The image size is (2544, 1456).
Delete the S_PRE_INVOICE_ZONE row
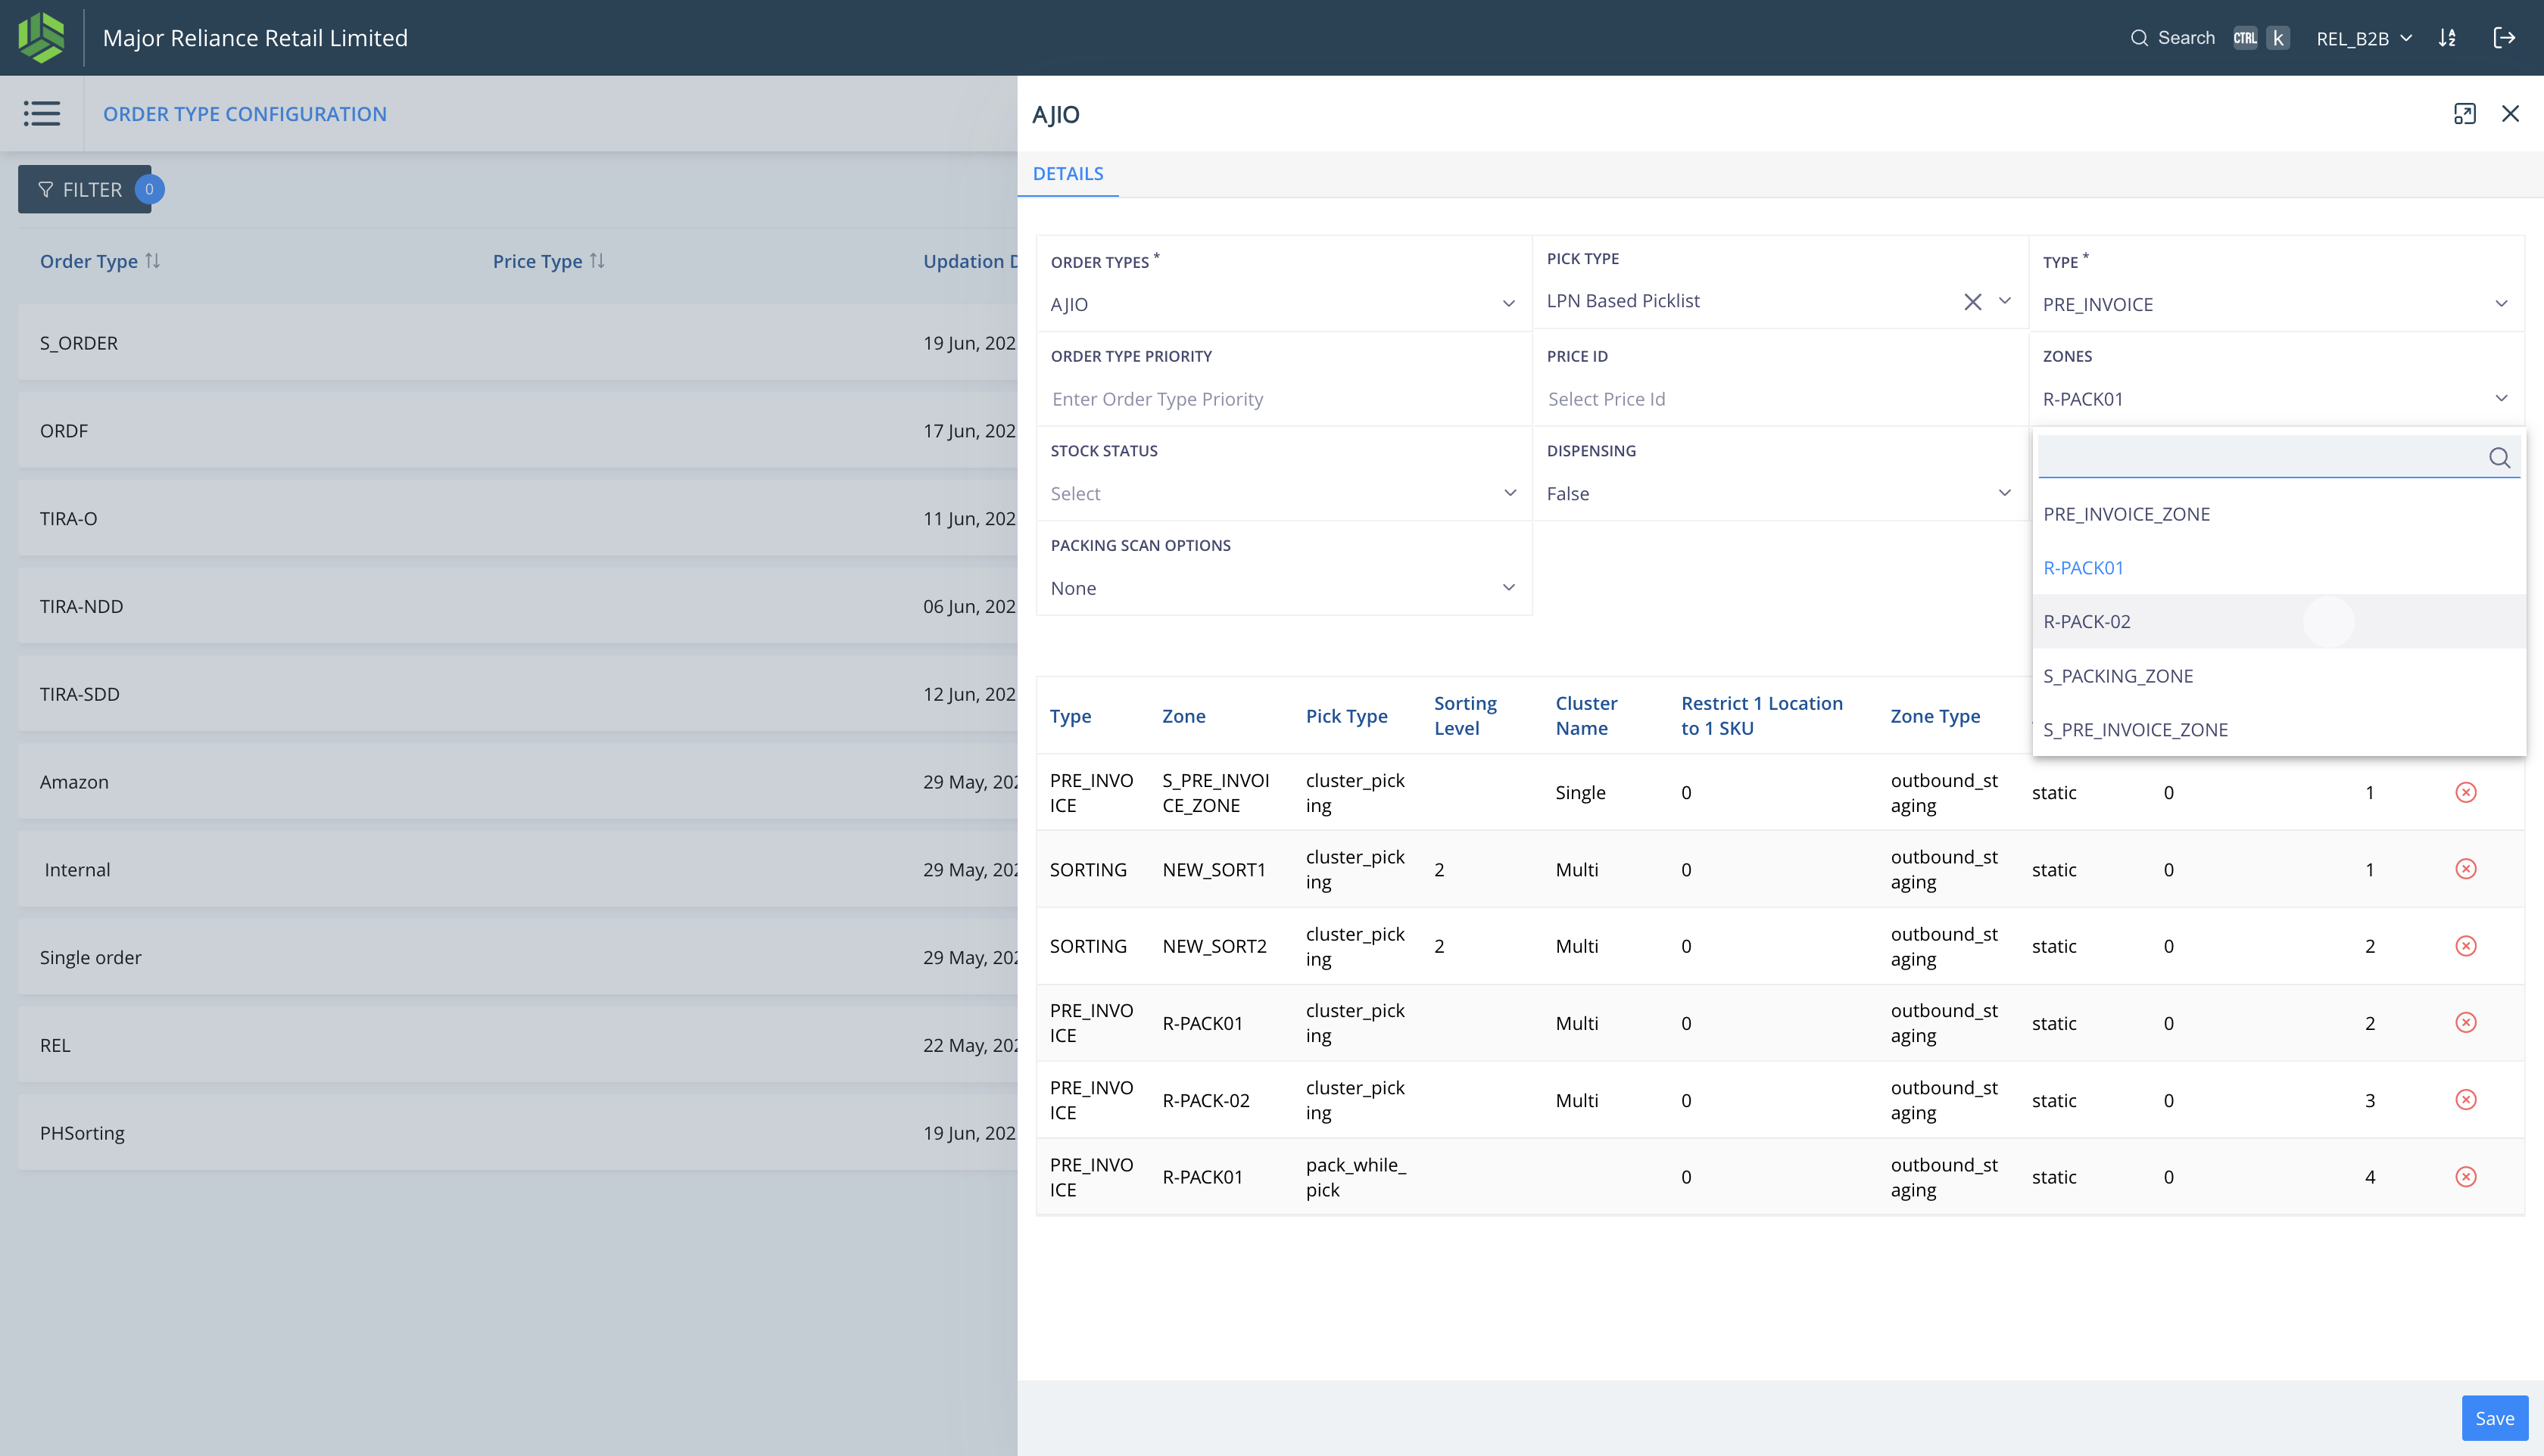pyautogui.click(x=2465, y=792)
